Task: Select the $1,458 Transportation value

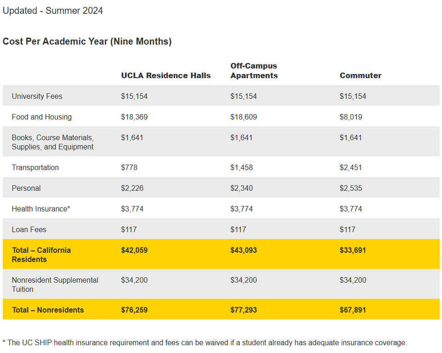Action: (242, 167)
